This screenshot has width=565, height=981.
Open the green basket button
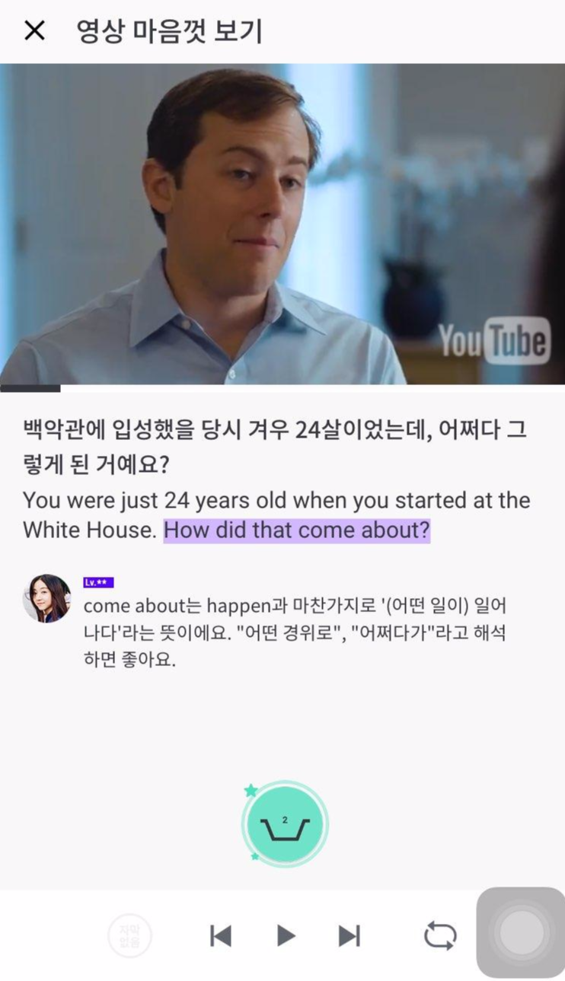pos(285,824)
